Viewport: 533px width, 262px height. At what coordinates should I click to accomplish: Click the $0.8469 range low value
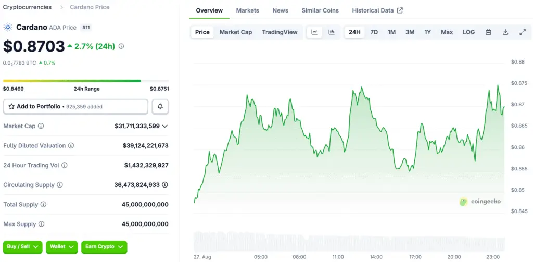pos(13,89)
